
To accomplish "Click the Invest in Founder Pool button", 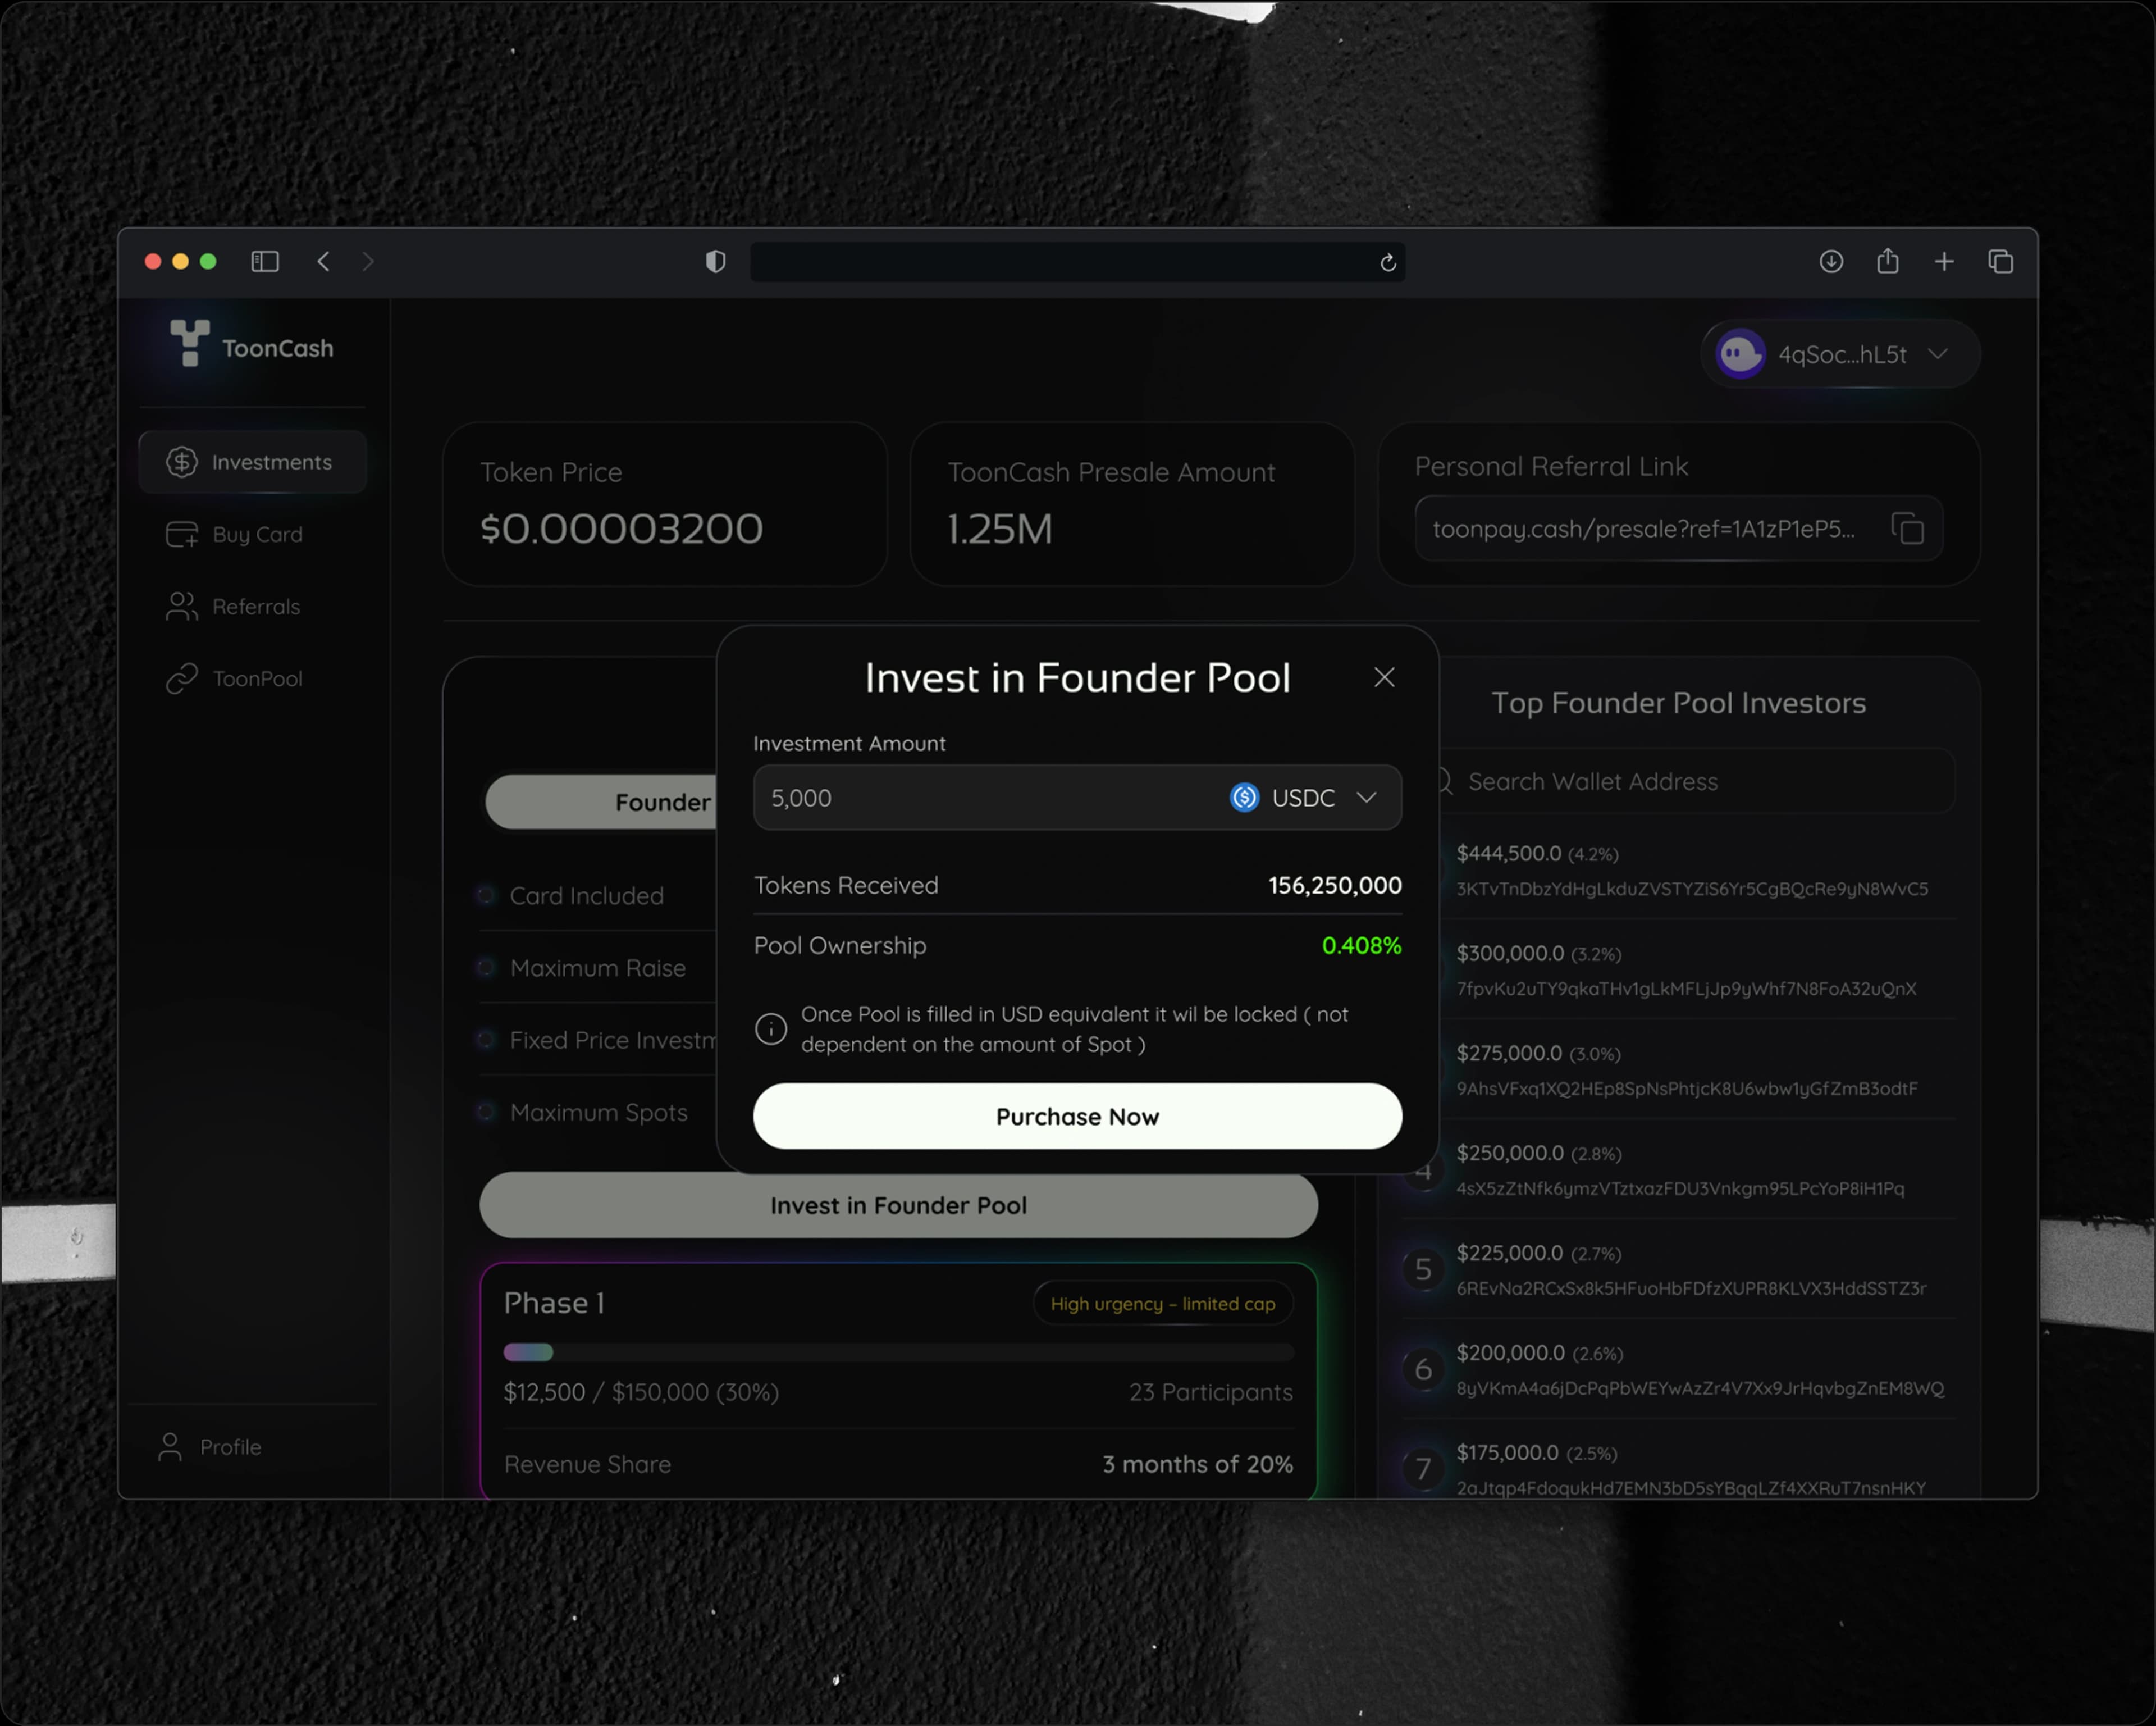I will click(x=897, y=1205).
